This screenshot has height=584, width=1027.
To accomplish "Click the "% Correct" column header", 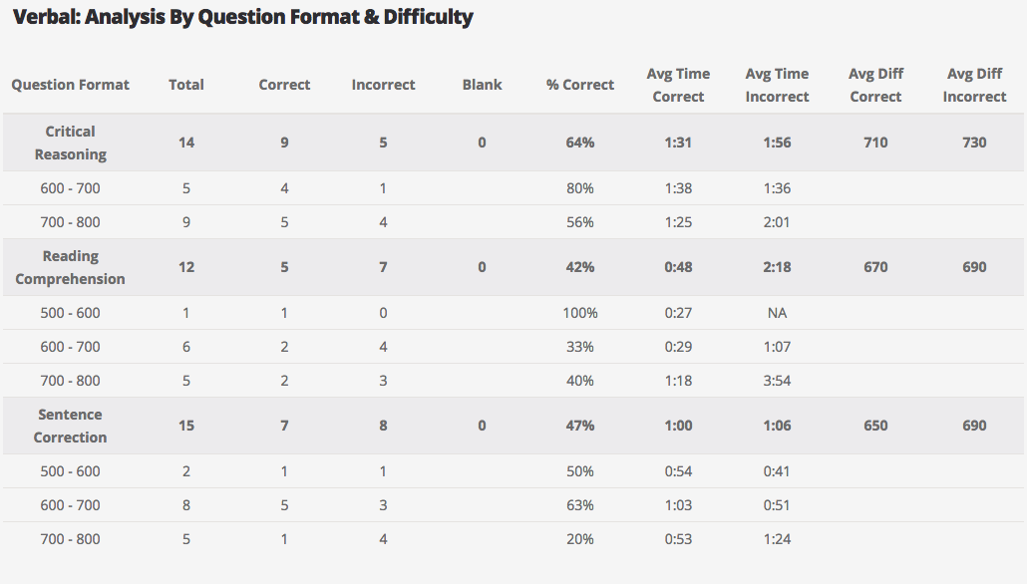I will 580,85.
